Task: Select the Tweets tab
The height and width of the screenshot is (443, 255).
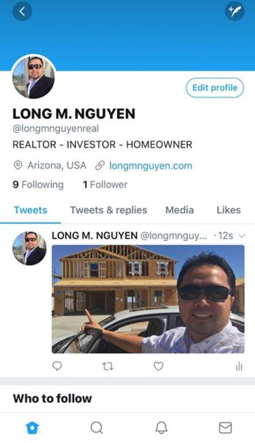Action: point(31,210)
